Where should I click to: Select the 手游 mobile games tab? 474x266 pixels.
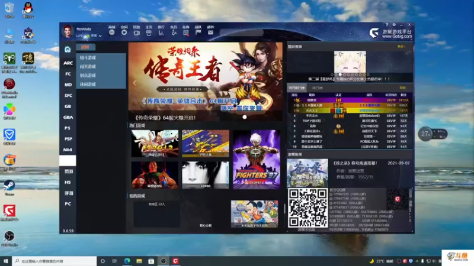click(68, 193)
